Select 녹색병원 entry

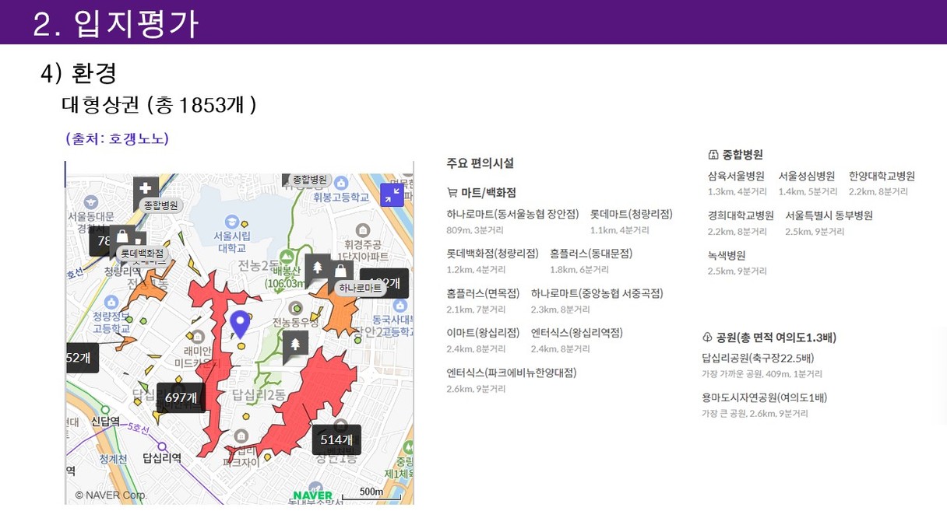click(x=727, y=255)
